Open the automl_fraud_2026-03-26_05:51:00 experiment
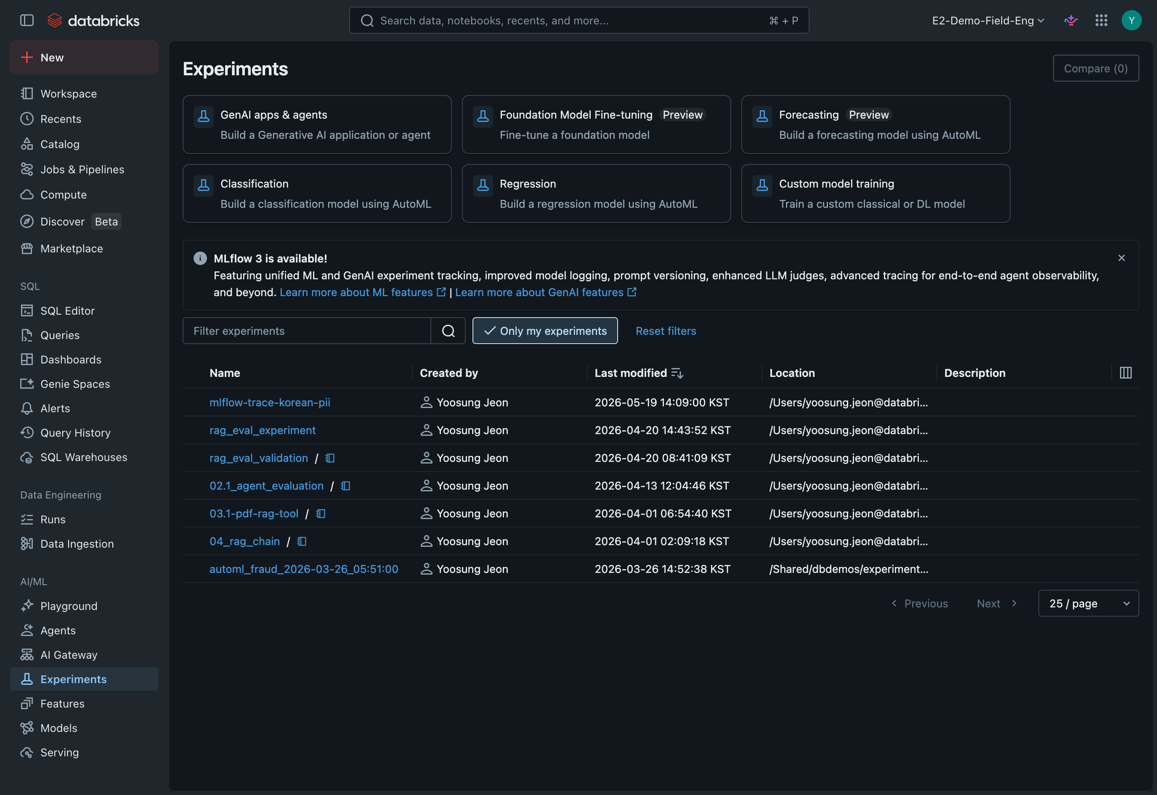1157x795 pixels. click(x=303, y=569)
